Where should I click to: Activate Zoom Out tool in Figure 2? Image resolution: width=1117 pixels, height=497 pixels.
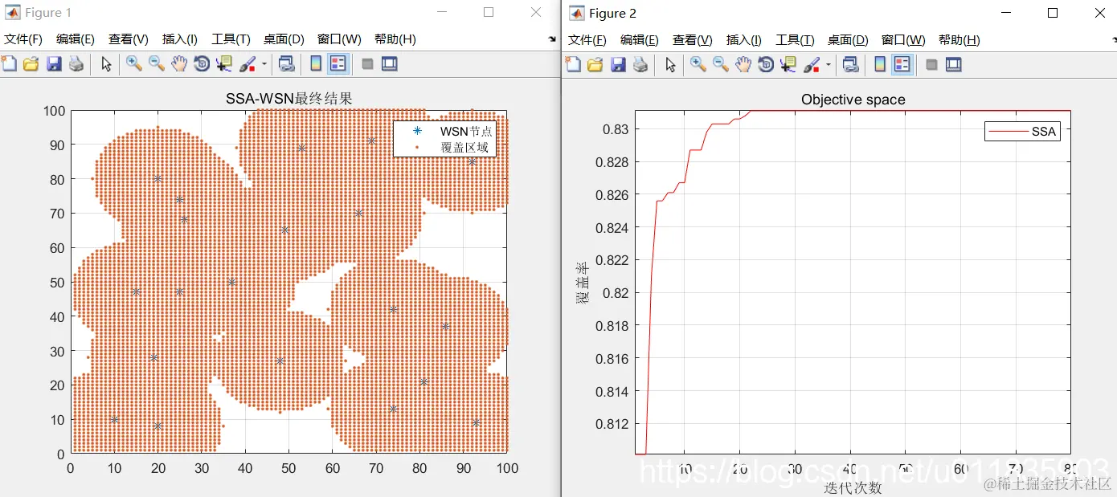pos(720,65)
